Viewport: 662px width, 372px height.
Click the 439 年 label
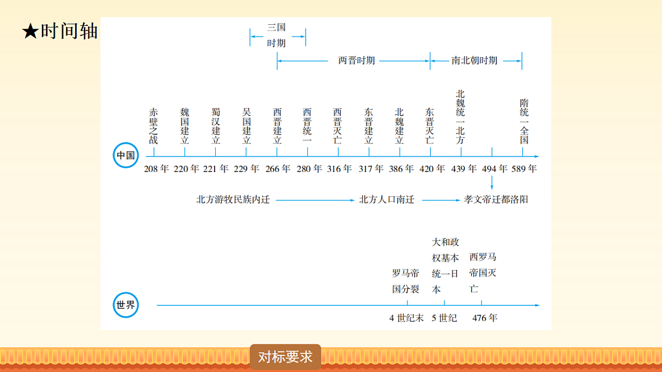464,169
